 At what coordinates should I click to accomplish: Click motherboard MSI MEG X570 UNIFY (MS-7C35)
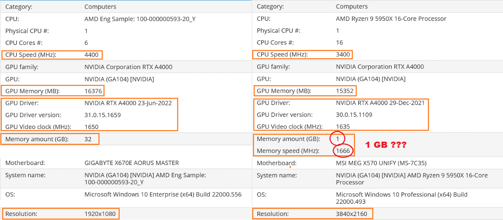(x=381, y=163)
